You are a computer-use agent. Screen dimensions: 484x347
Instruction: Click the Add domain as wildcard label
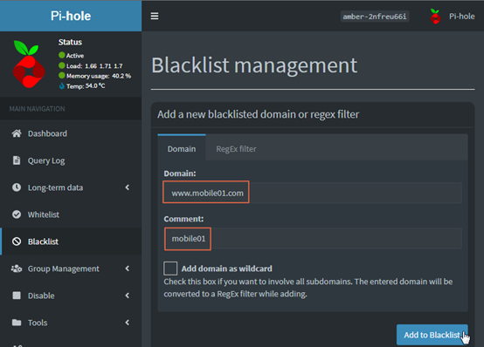(227, 269)
